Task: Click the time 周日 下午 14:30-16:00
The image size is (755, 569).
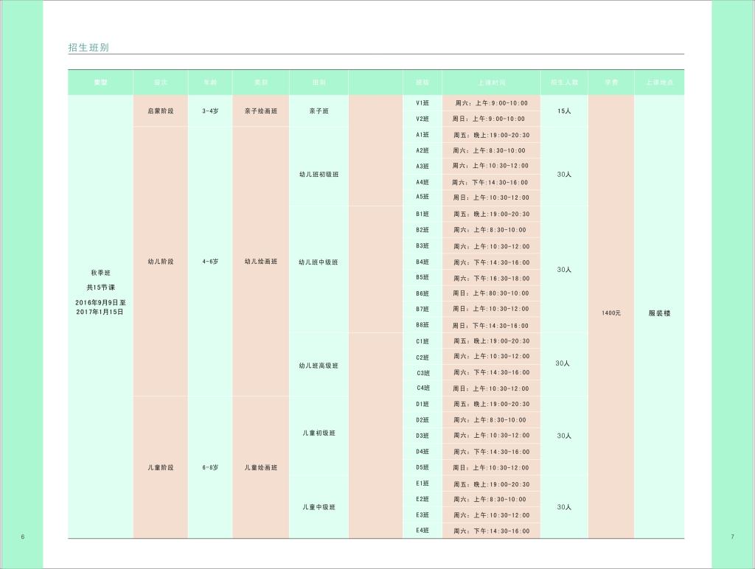Action: pos(490,326)
